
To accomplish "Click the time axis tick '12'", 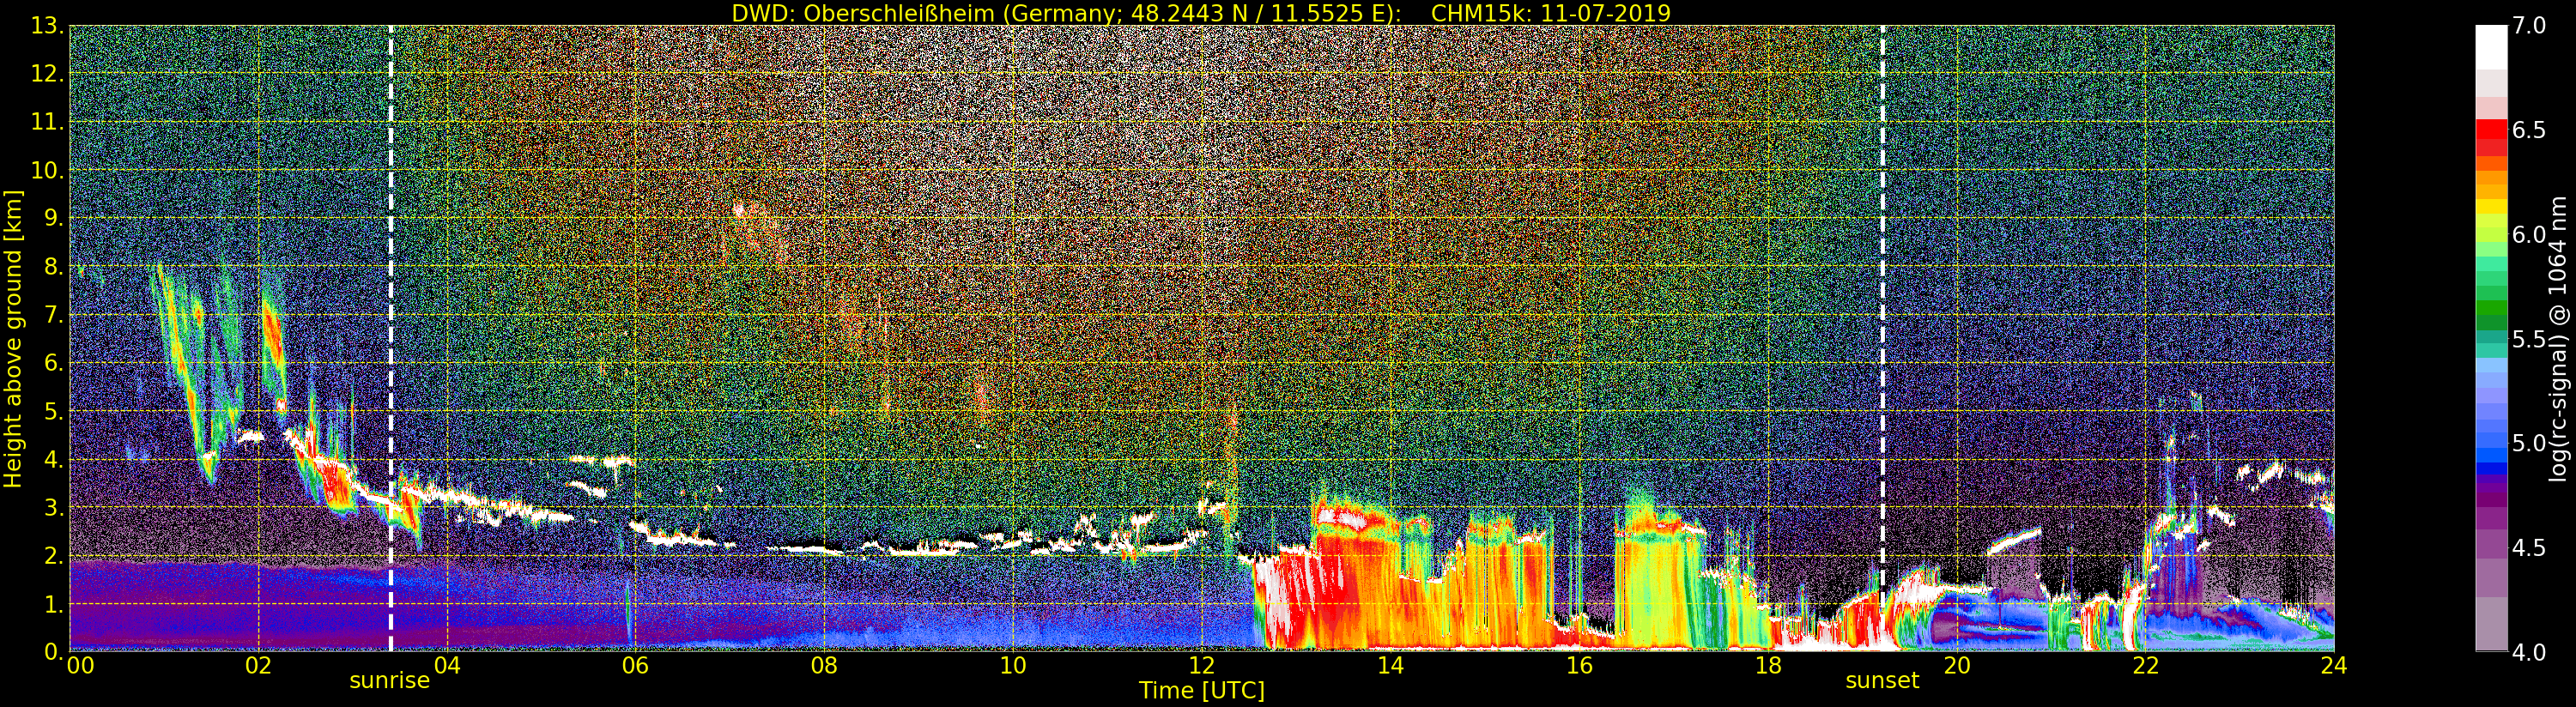I will 1201,666.
